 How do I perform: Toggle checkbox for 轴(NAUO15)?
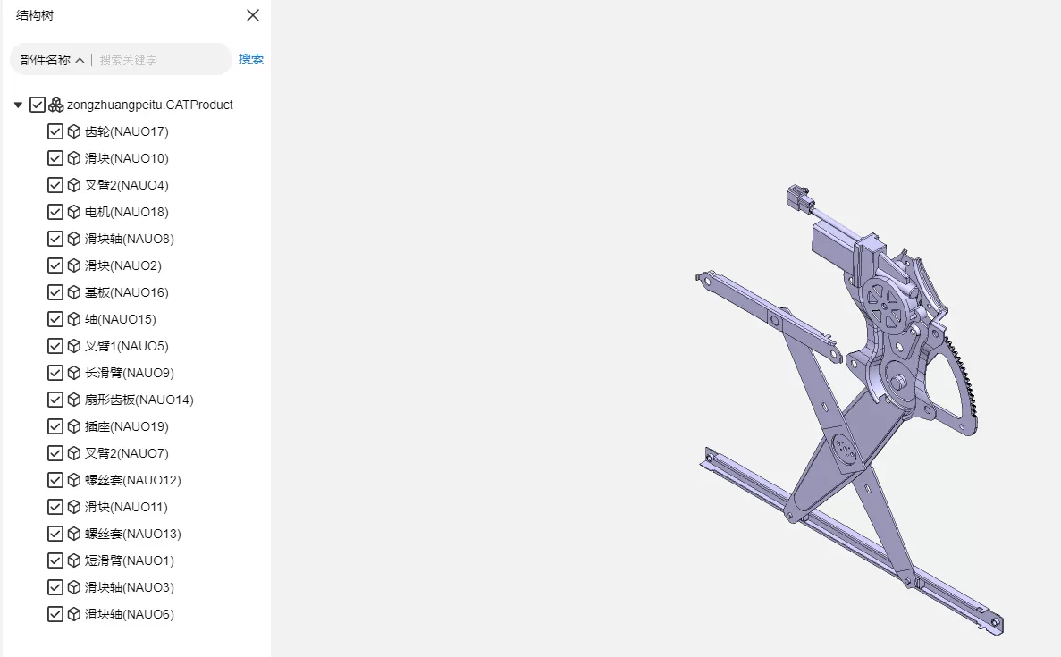(x=55, y=319)
